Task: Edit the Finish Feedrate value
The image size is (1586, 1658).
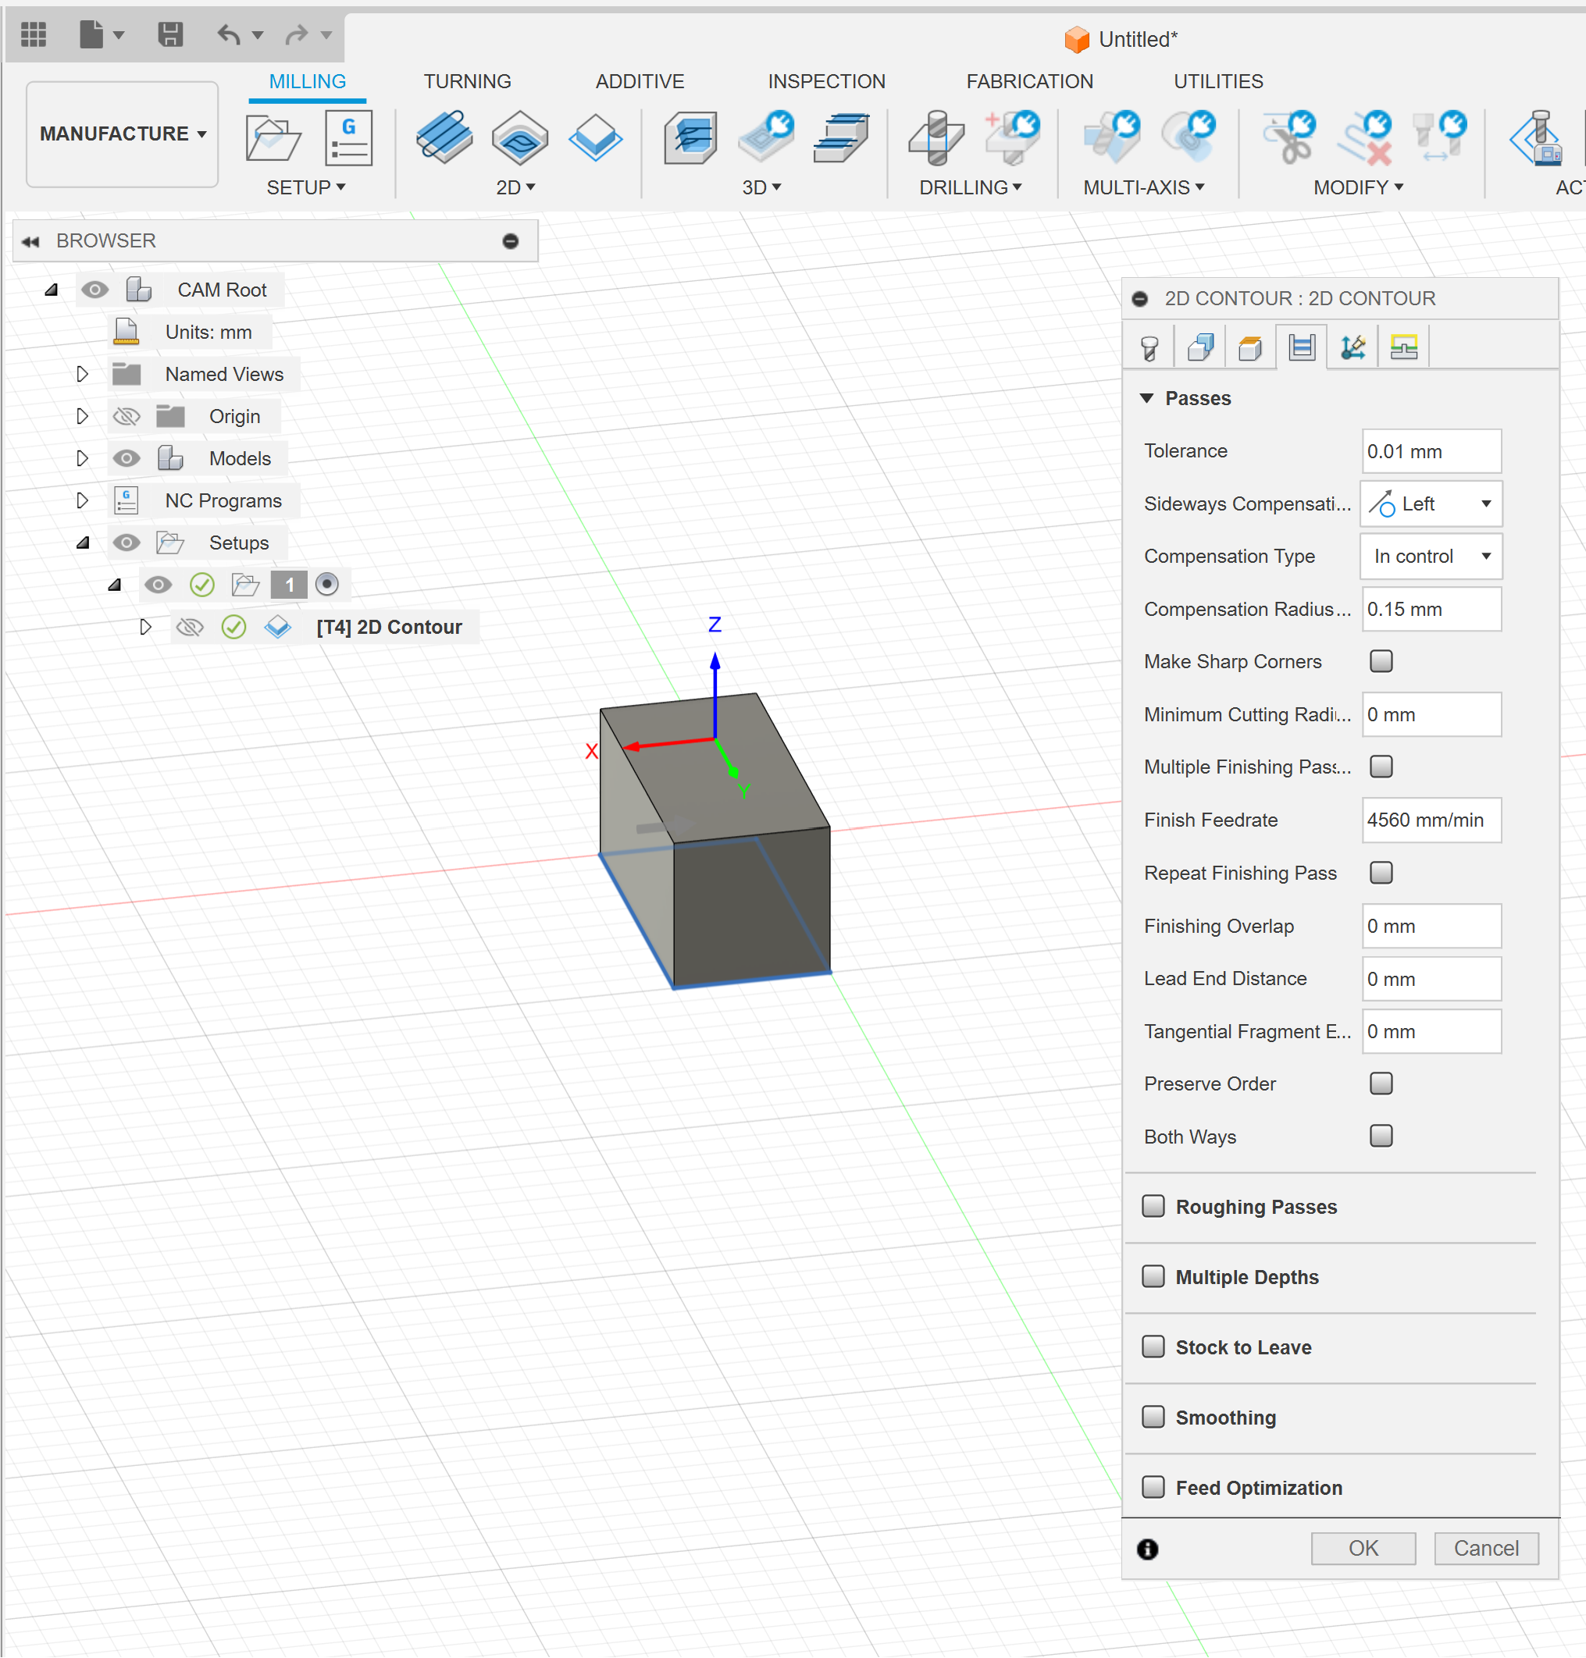Action: click(x=1431, y=820)
